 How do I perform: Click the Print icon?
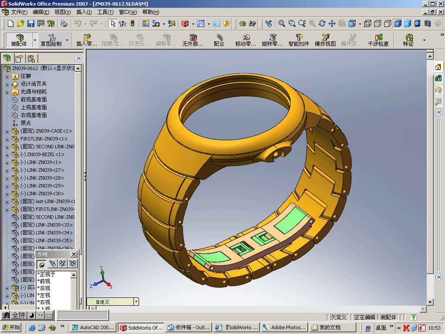click(x=64, y=23)
